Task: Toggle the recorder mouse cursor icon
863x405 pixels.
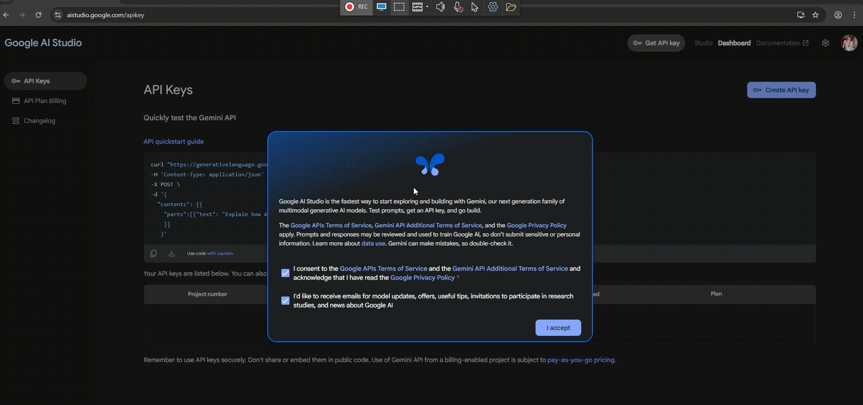Action: [474, 7]
